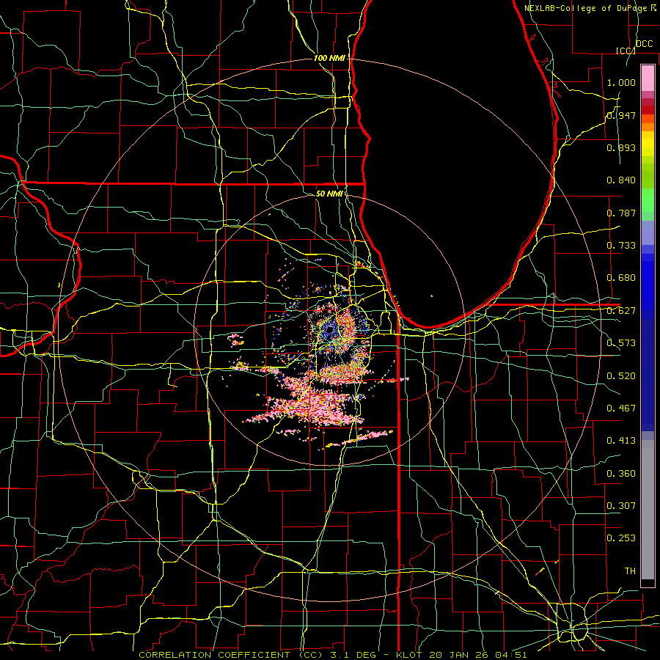This screenshot has width=660, height=660.
Task: Click the 0.840 color bar value
Action: tap(621, 180)
